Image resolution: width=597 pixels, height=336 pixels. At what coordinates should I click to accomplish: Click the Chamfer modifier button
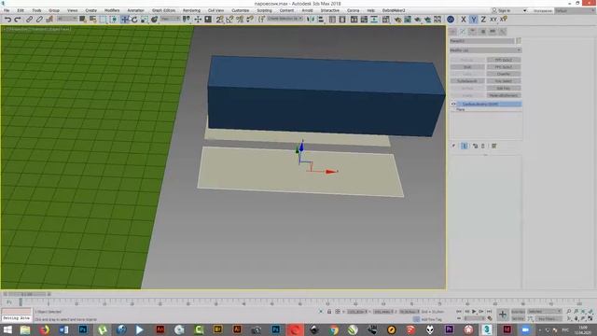(x=504, y=74)
